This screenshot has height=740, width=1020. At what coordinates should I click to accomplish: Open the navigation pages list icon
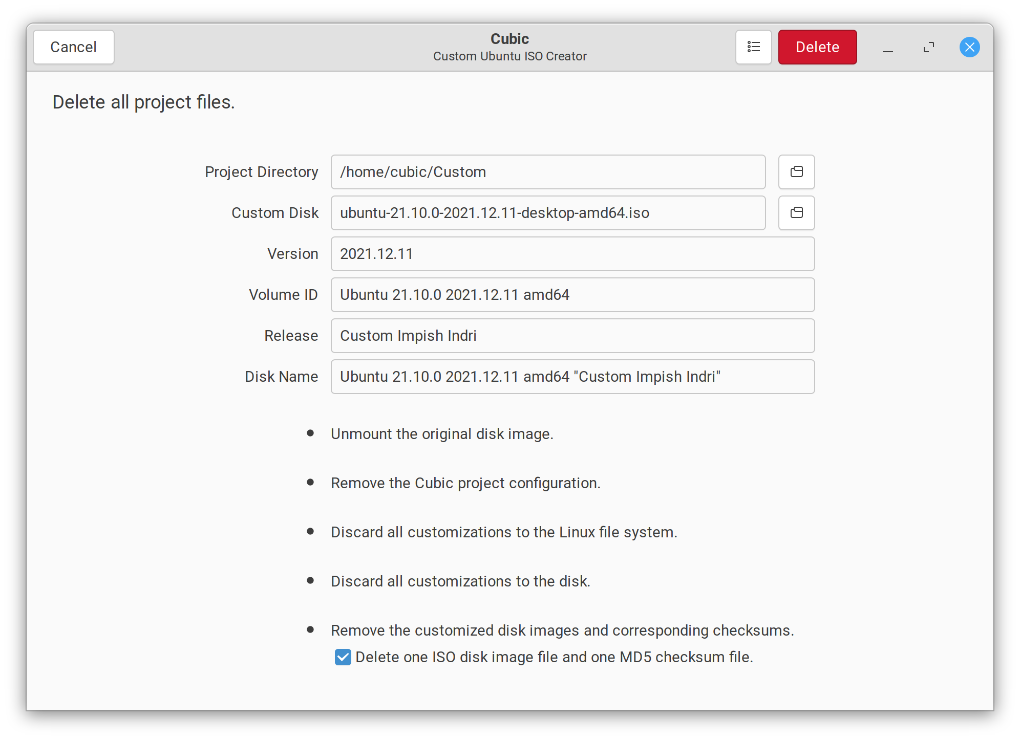pyautogui.click(x=753, y=47)
